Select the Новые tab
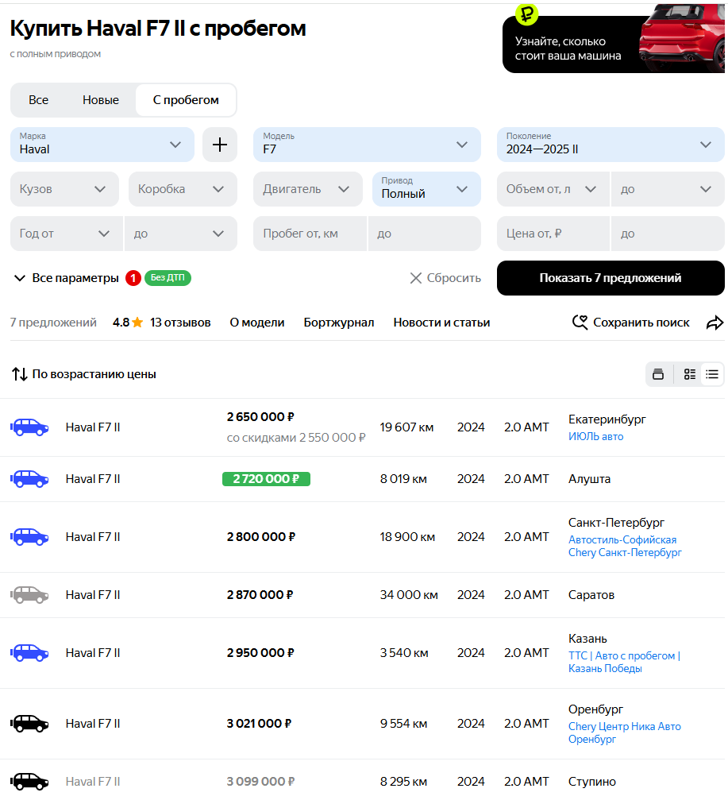The height and width of the screenshot is (800, 728). 101,100
